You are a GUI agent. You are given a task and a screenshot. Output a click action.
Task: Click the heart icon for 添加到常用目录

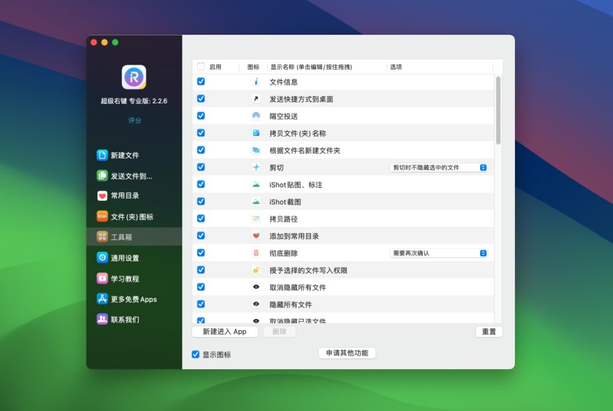click(x=256, y=236)
